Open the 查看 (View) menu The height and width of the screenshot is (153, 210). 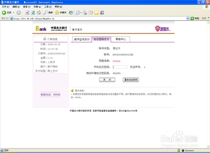point(27,7)
